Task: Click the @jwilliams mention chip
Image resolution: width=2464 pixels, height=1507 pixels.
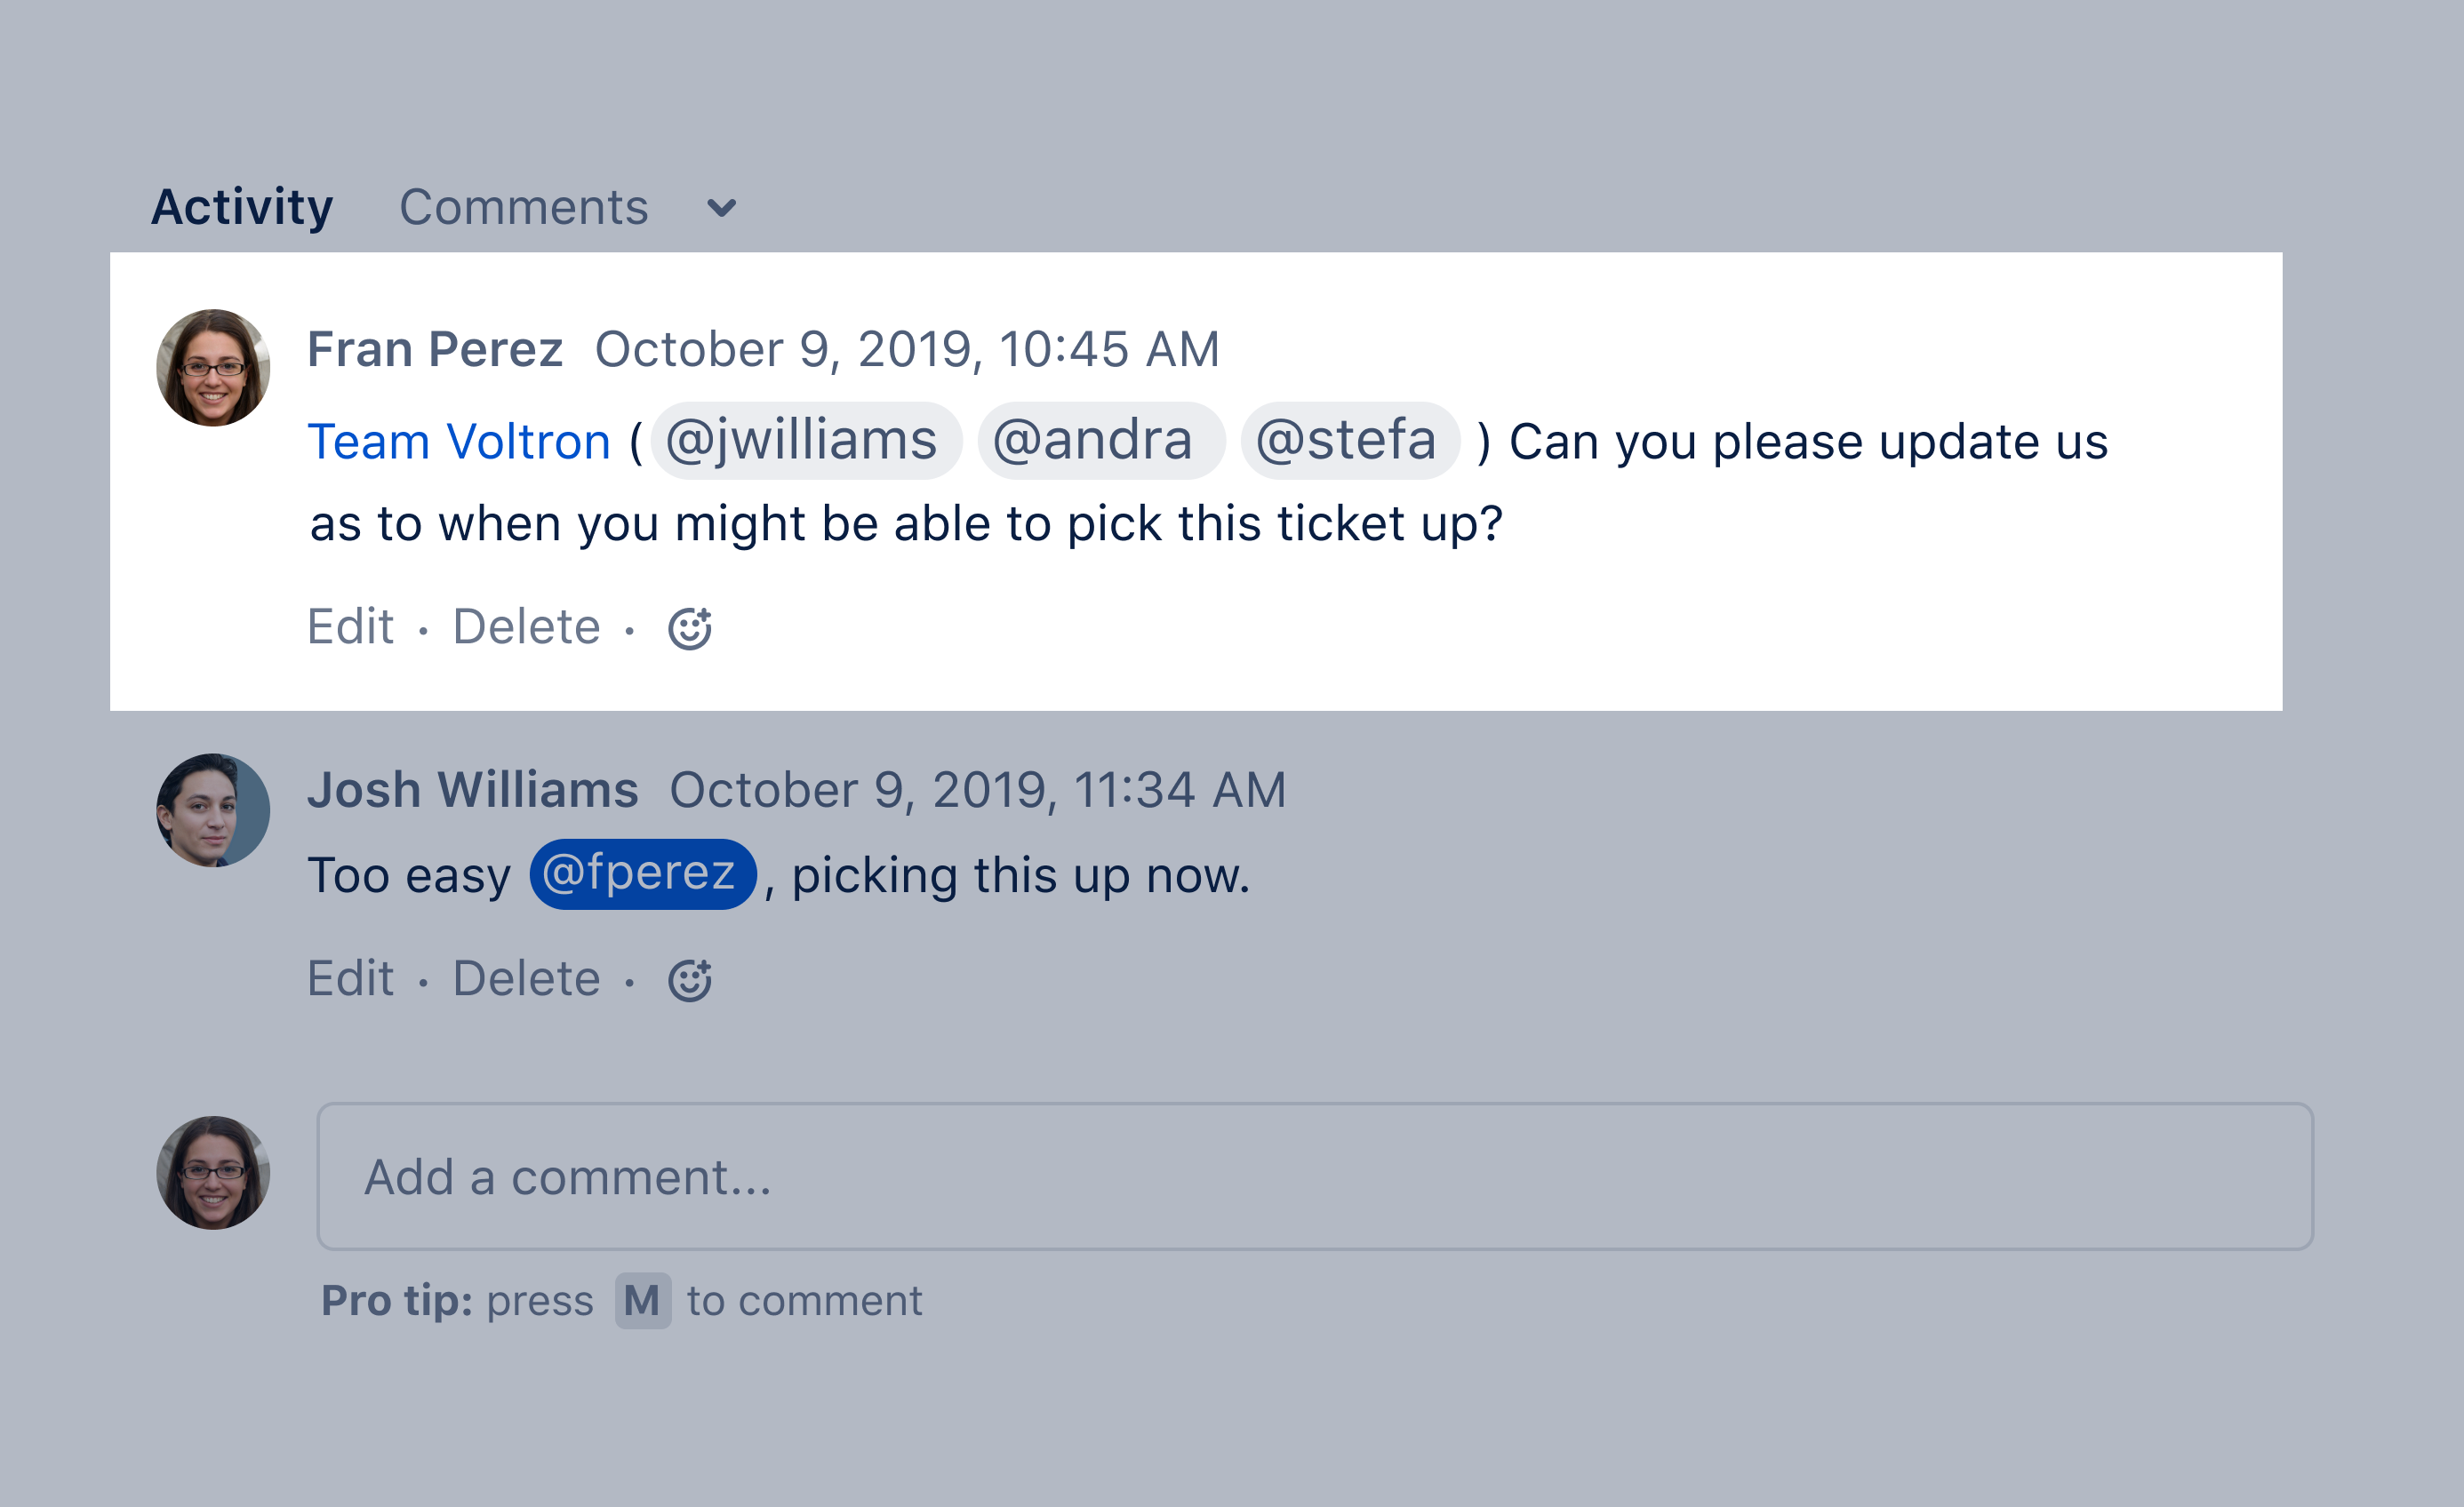Action: pyautogui.click(x=804, y=441)
